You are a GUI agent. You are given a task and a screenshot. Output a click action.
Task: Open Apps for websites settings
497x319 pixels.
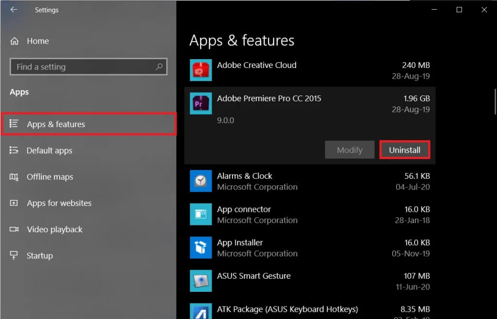59,203
